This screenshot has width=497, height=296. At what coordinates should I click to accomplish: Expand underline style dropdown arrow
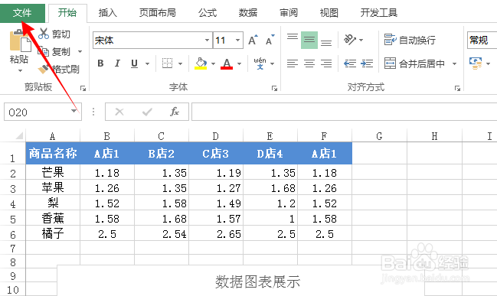pyautogui.click(x=147, y=63)
